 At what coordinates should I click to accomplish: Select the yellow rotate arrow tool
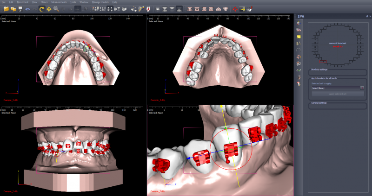click(x=42, y=9)
